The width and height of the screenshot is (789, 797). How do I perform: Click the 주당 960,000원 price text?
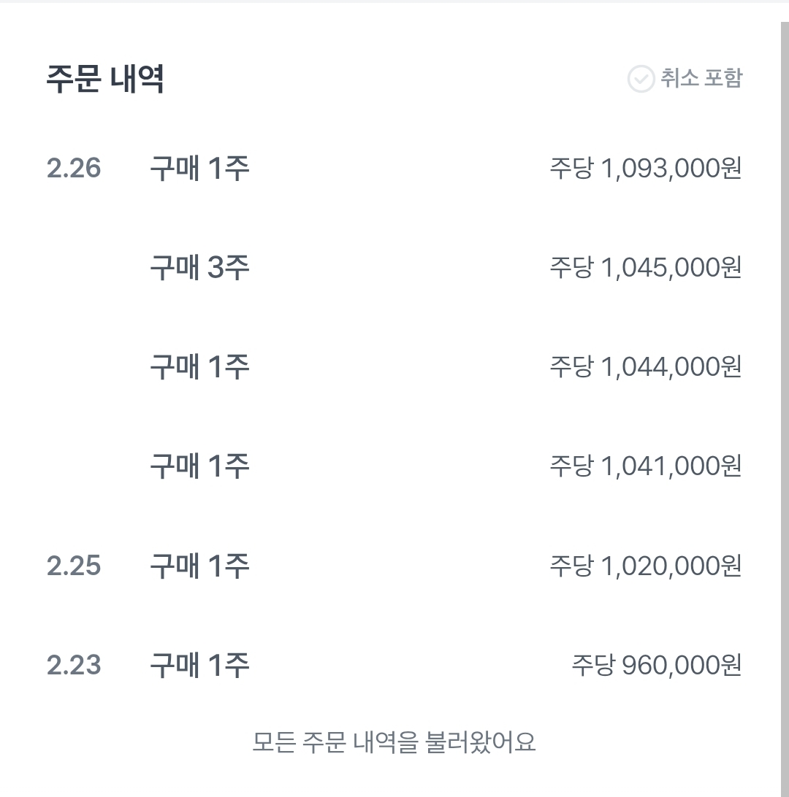(x=657, y=665)
